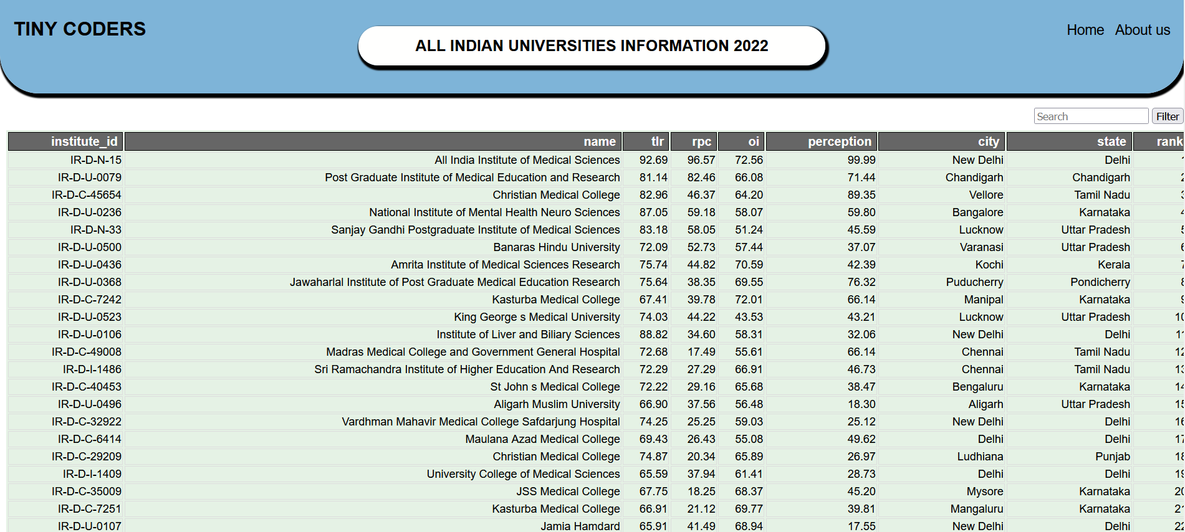
Task: Click the perception column header
Action: pyautogui.click(x=822, y=141)
